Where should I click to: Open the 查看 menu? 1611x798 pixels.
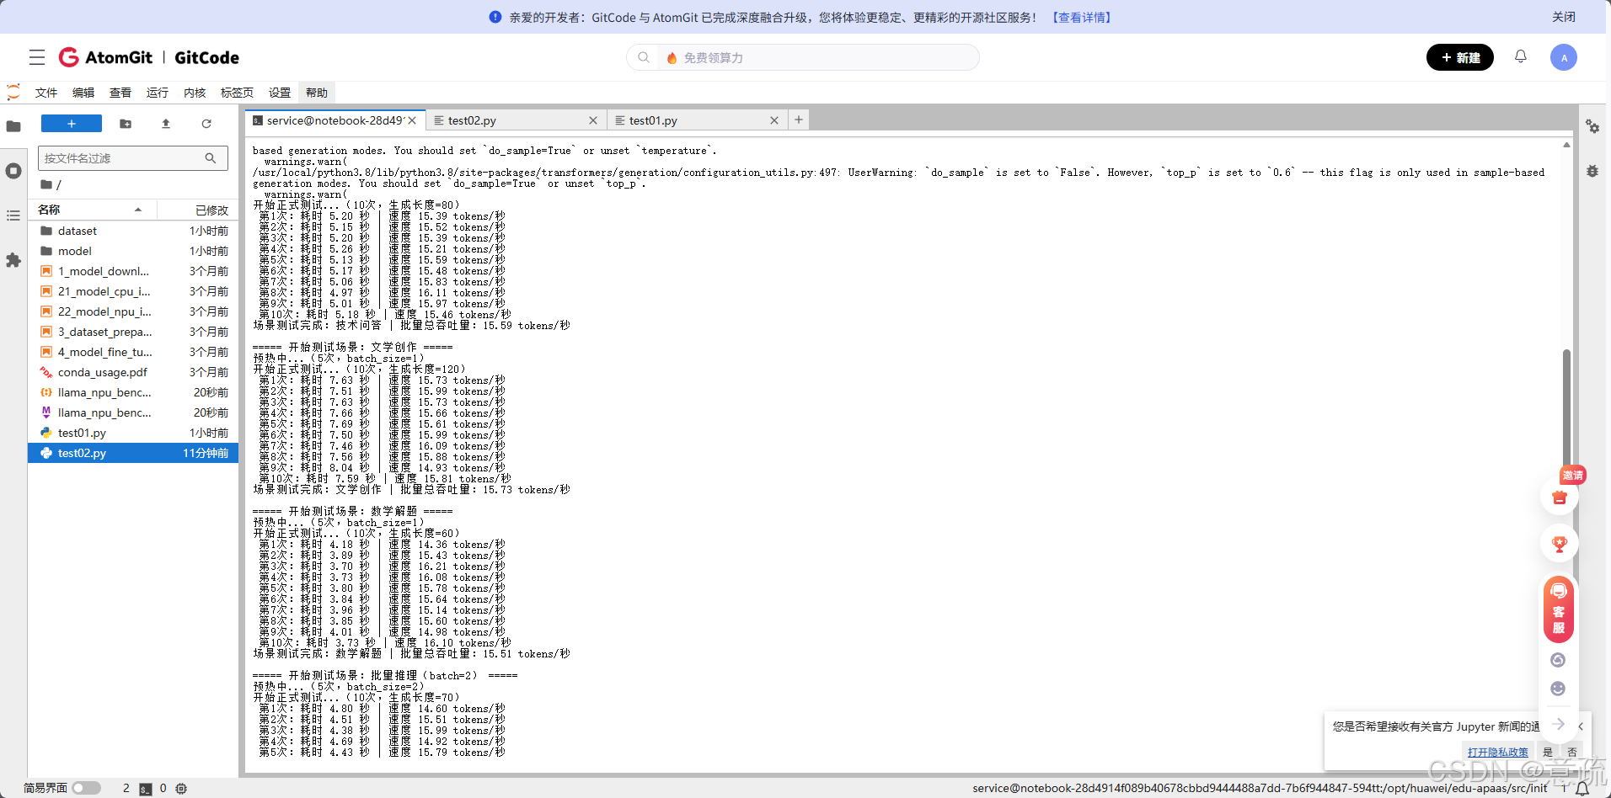120,93
